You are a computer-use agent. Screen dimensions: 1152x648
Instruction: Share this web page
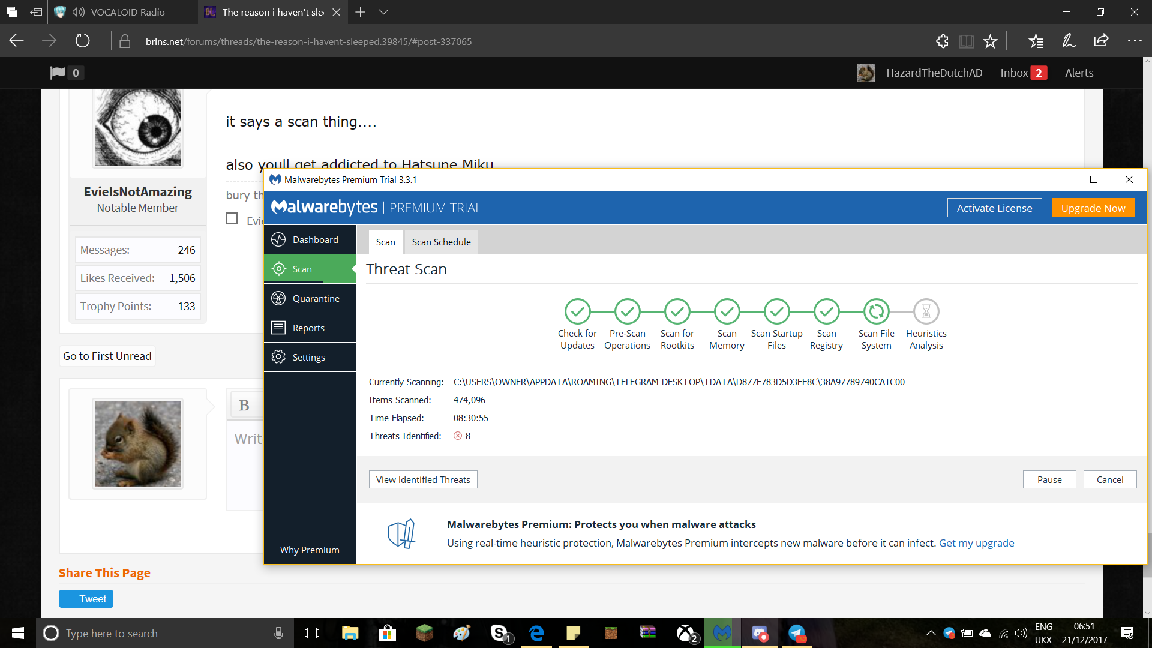pyautogui.click(x=1101, y=41)
